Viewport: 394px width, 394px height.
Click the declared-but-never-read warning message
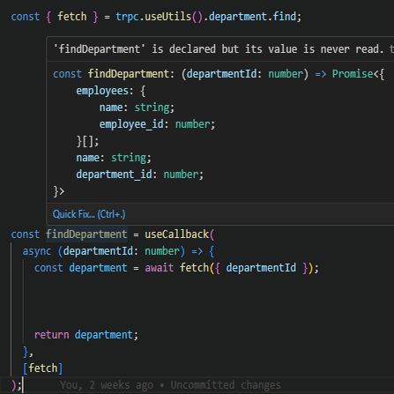(x=219, y=49)
